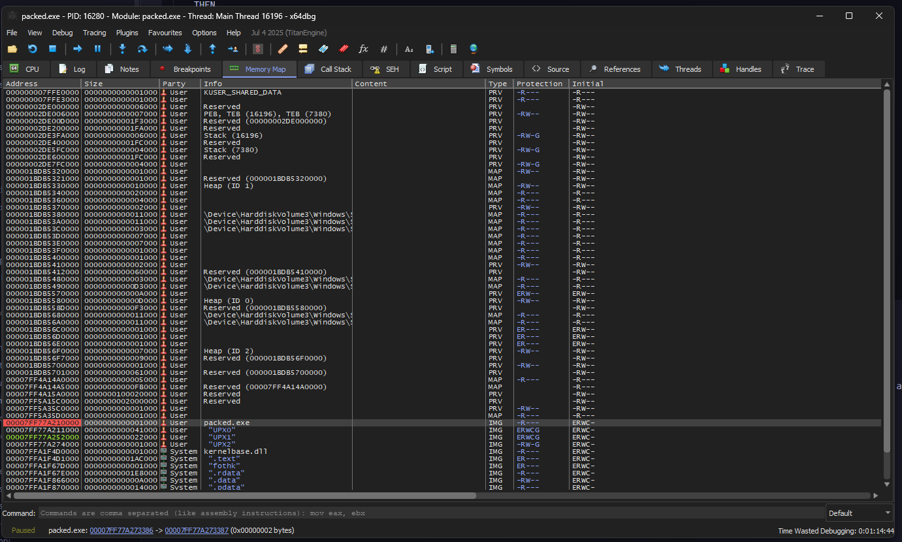Click the Protection column header
Screen dimensions: 902x542
tap(539, 84)
